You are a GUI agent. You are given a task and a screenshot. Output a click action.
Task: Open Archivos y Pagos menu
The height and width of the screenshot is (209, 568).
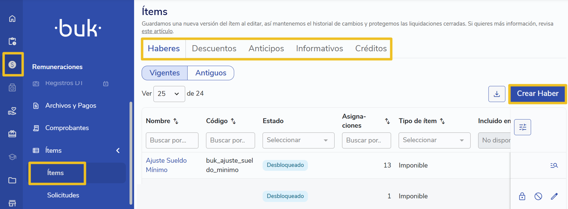point(70,106)
